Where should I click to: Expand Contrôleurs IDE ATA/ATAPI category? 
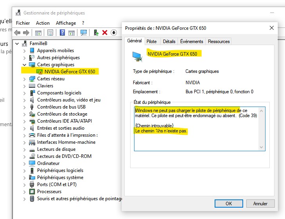pos(24,121)
